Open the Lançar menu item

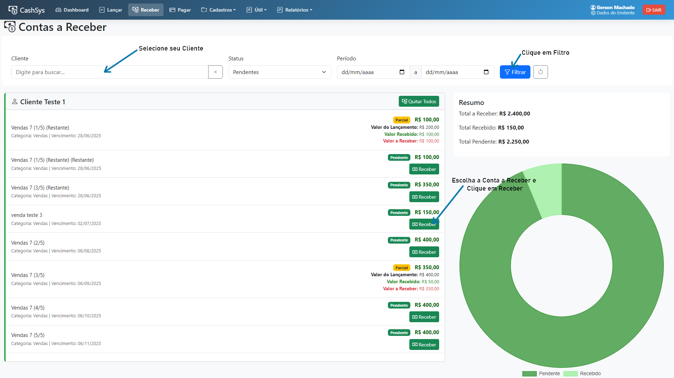(x=111, y=10)
